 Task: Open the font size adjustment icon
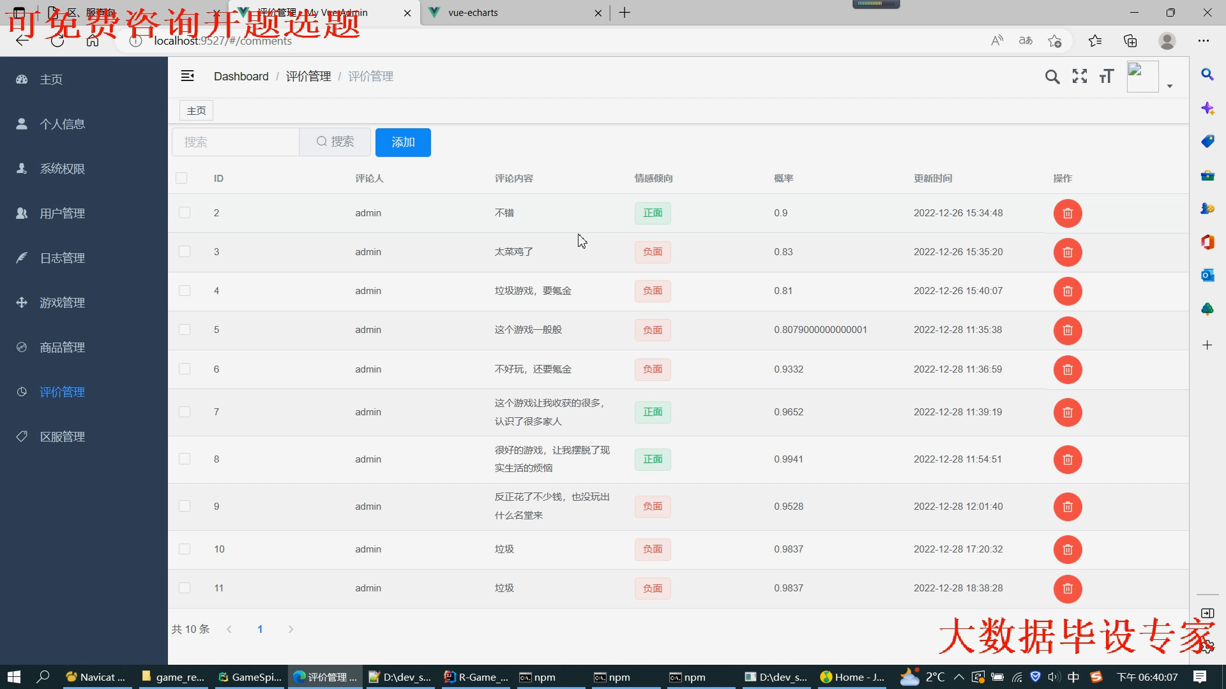point(1106,77)
